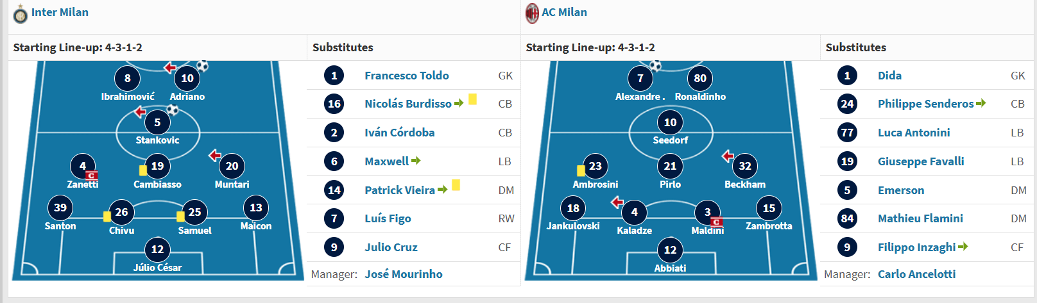Click Júlio César's number 12 marker
The width and height of the screenshot is (1037, 303).
coord(157,249)
